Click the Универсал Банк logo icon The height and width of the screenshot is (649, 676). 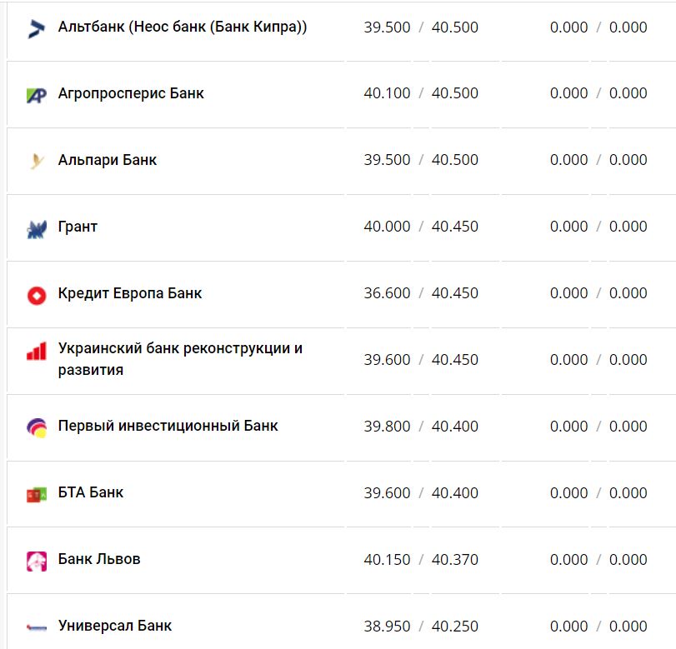click(37, 627)
